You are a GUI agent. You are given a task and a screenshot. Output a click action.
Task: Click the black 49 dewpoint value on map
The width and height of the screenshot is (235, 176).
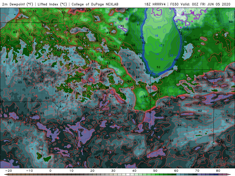[x=108, y=33]
